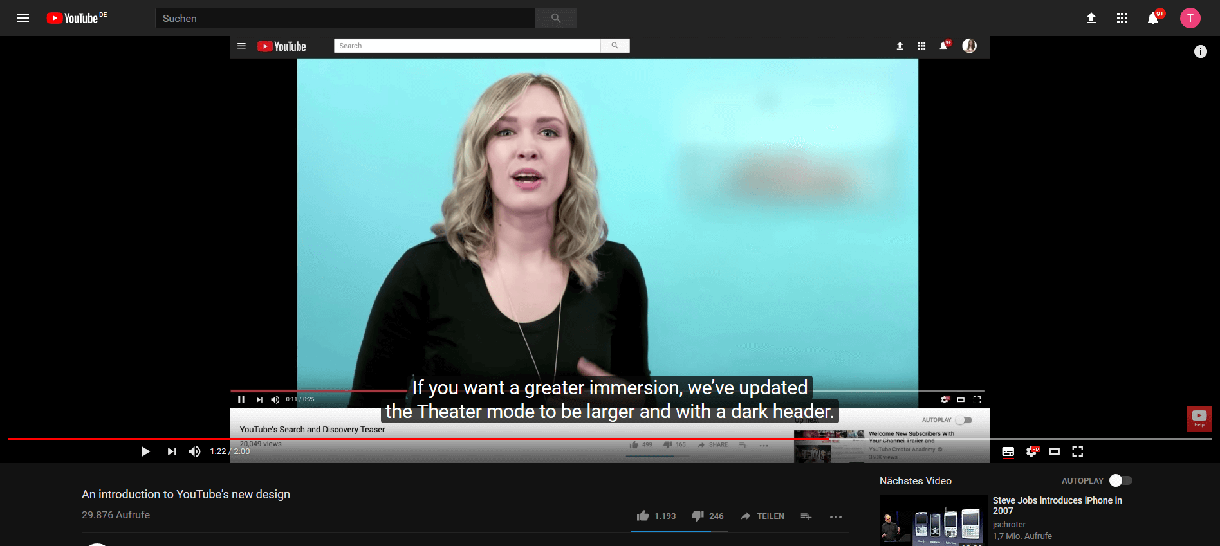
Task: Open jschroter channel link
Action: [1009, 525]
